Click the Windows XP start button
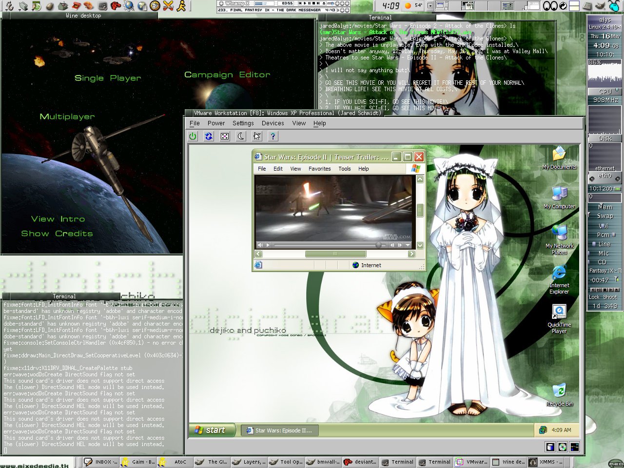The height and width of the screenshot is (468, 624). [x=212, y=430]
